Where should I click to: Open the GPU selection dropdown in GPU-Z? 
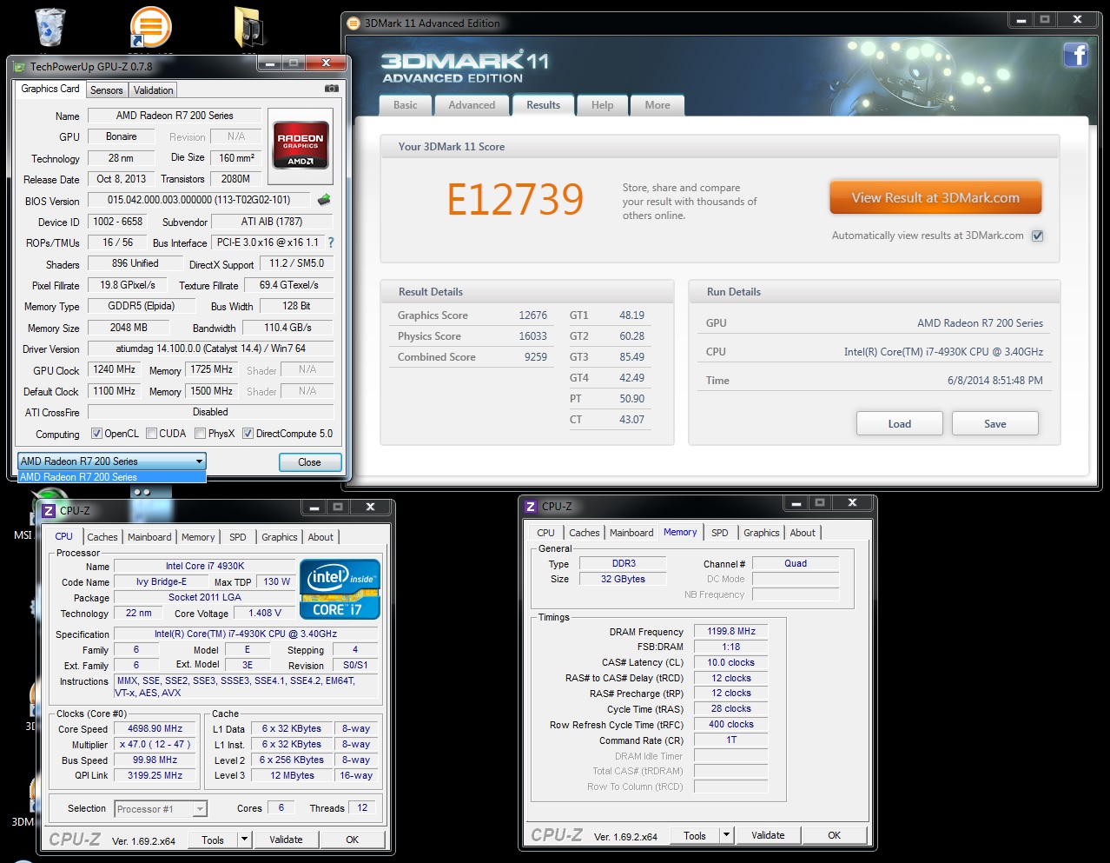pos(111,461)
